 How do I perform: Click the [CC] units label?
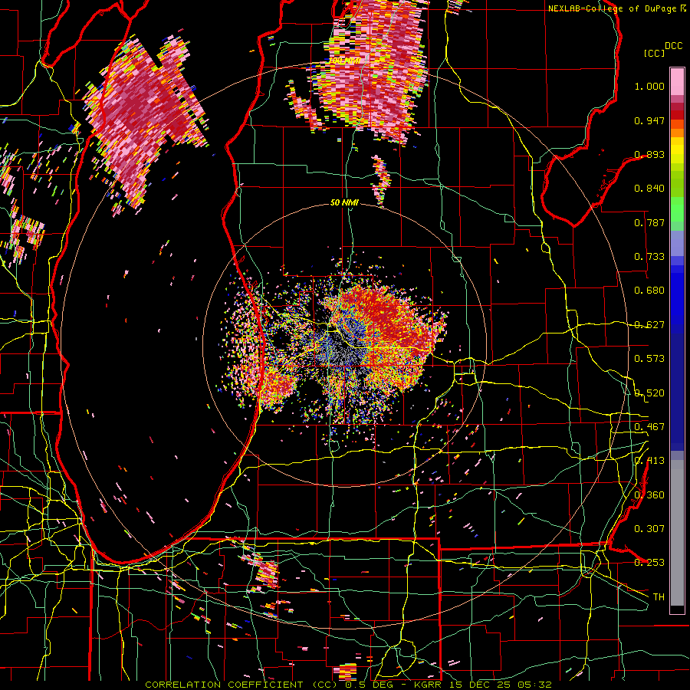pos(654,53)
